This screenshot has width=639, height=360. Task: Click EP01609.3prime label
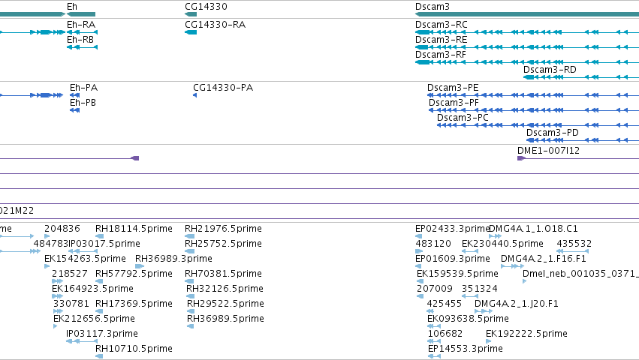coord(452,259)
